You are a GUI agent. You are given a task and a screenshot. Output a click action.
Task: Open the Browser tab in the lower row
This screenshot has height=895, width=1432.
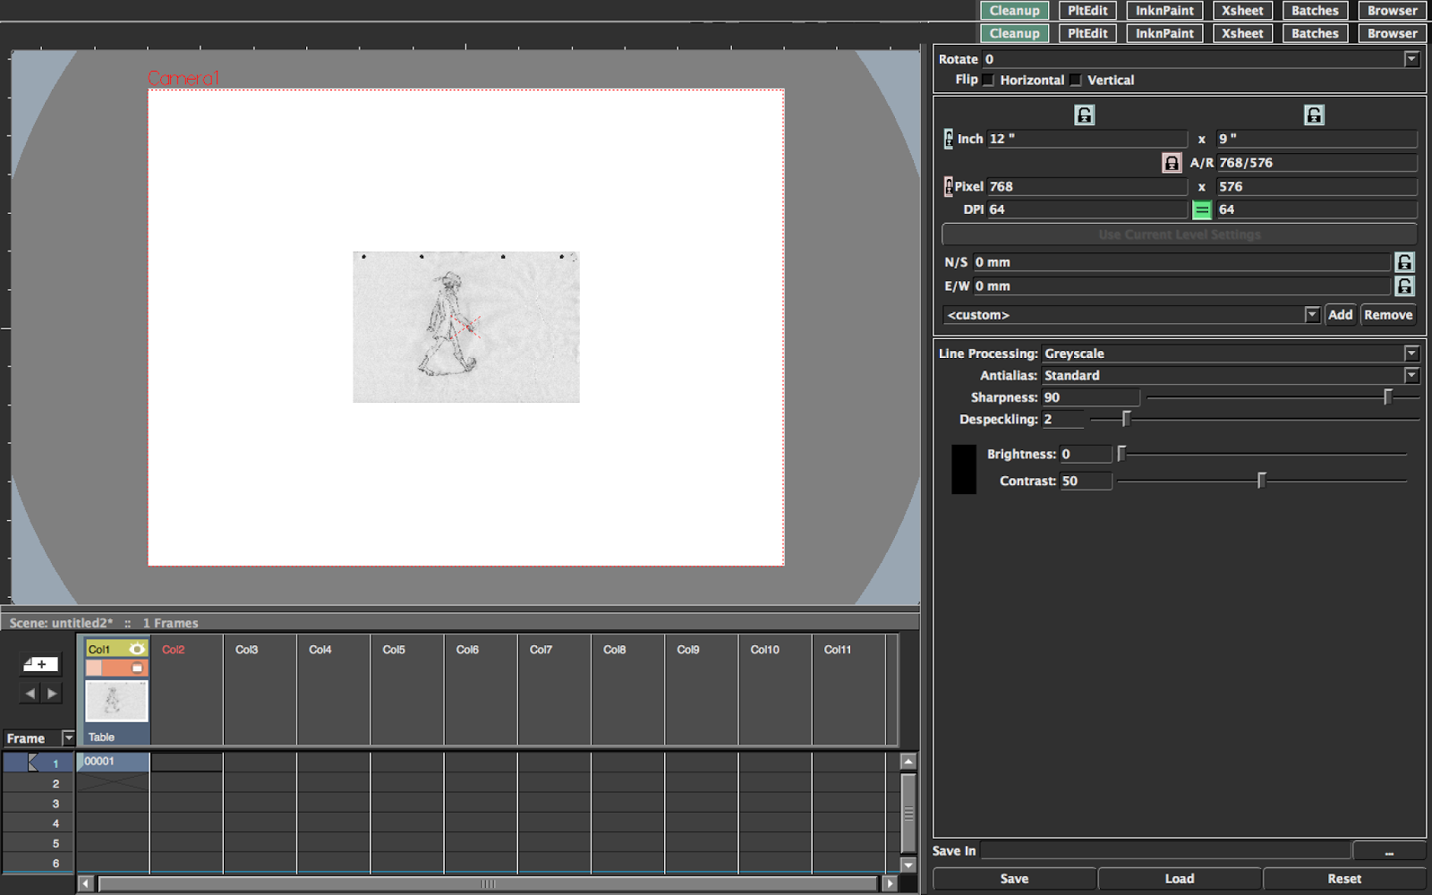[x=1392, y=33]
